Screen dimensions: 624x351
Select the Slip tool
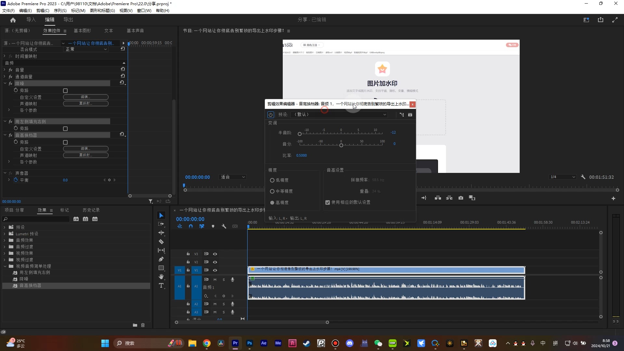[x=161, y=250]
